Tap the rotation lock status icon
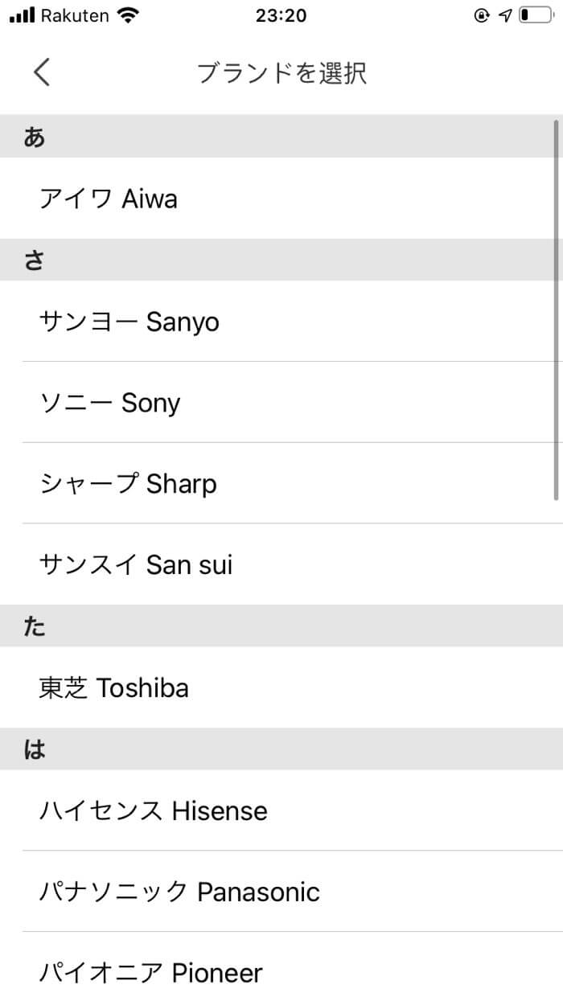563x1001 pixels. tap(482, 15)
